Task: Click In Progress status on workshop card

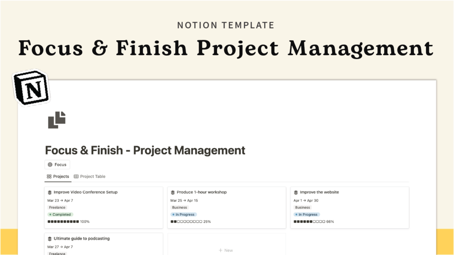Action: coord(183,214)
